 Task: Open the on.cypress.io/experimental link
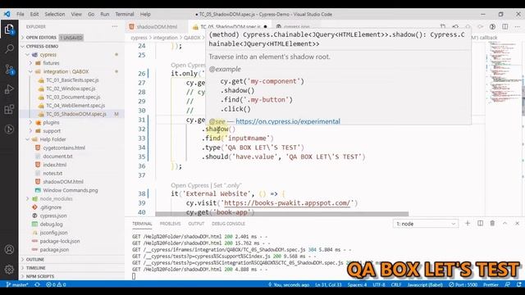pyautogui.click(x=288, y=121)
